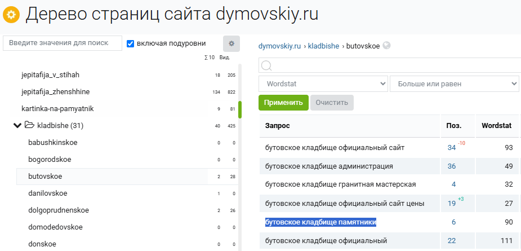Image resolution: width=521 pixels, height=251 pixels.
Task: Click the magnifier icon in the query search
Action: click(x=266, y=66)
